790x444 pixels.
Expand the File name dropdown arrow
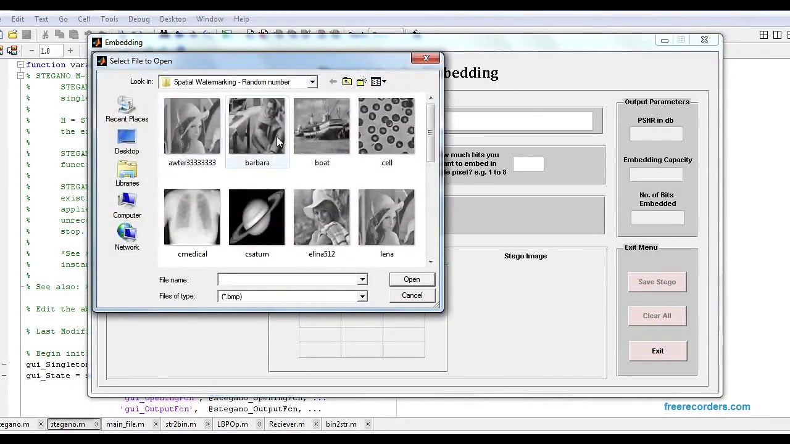click(x=362, y=280)
